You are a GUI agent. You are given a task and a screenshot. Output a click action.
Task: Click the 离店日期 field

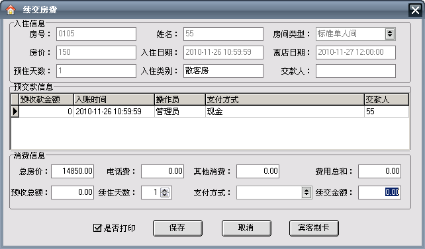pyautogui.click(x=355, y=52)
